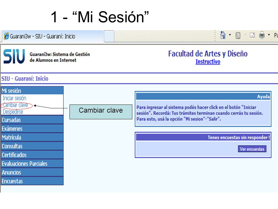Open the Evaluaciones Parciales menu
This screenshot has height=209, width=278.
(32, 163)
